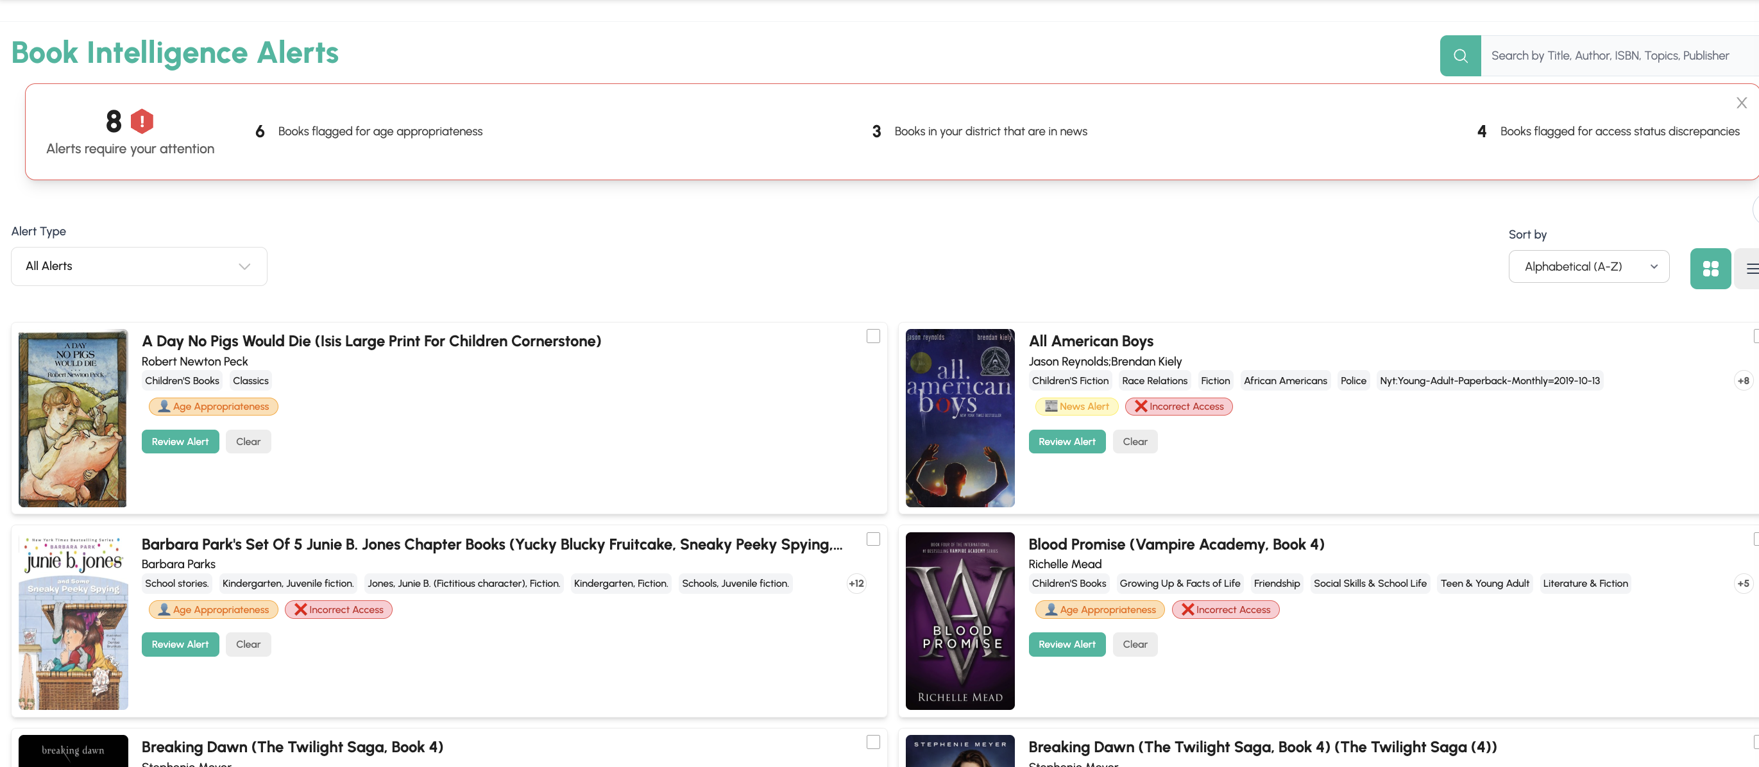
Task: Open the Sort by Alphabetical dropdown
Action: click(x=1588, y=267)
